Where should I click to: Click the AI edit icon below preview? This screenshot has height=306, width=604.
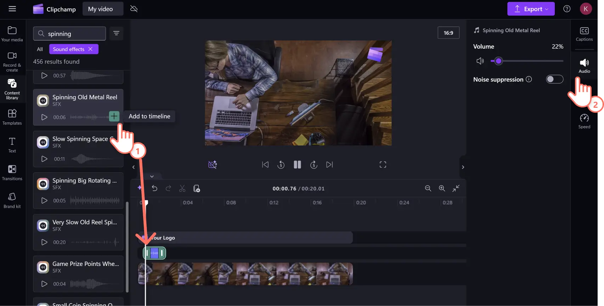coord(213,165)
